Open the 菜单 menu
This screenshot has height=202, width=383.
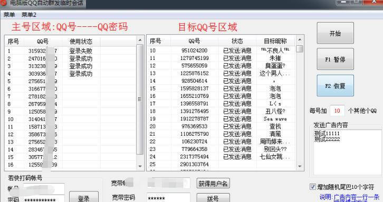click(9, 15)
